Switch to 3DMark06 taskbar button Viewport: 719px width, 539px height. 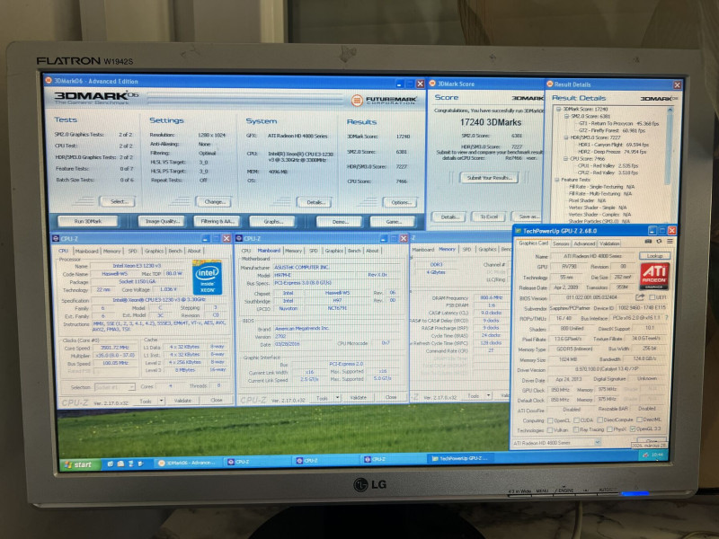click(x=188, y=463)
